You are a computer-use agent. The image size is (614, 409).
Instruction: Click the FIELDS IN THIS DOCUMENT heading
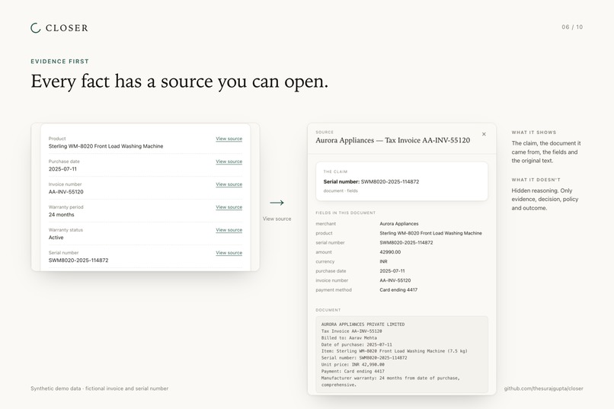click(x=345, y=213)
